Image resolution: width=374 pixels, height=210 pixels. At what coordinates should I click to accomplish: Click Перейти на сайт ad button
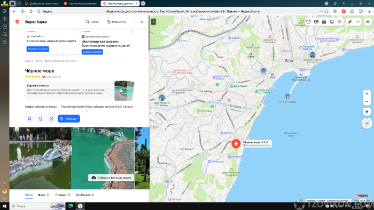[38, 49]
